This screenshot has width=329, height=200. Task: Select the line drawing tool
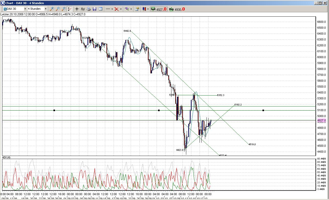(108, 9)
